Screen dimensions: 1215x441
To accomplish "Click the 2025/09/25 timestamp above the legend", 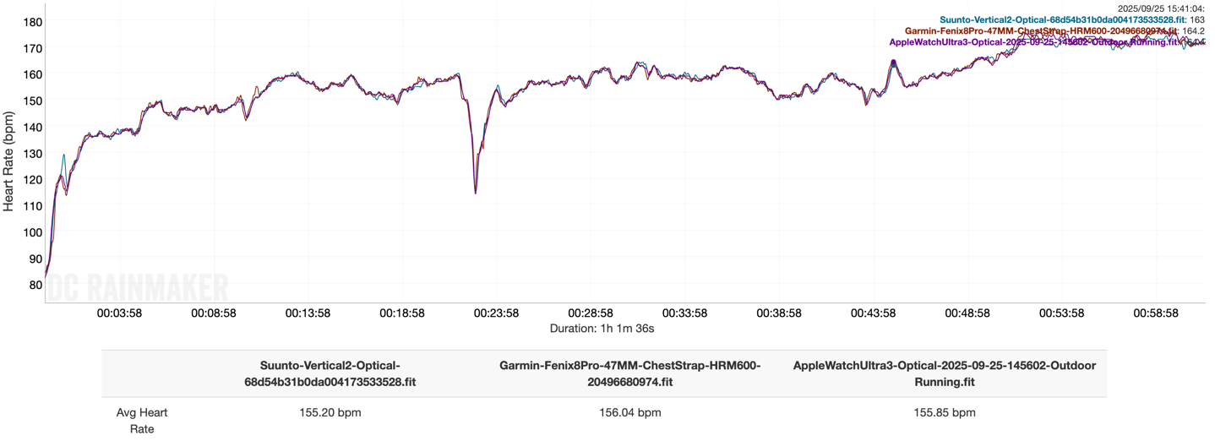I will click(x=1161, y=8).
